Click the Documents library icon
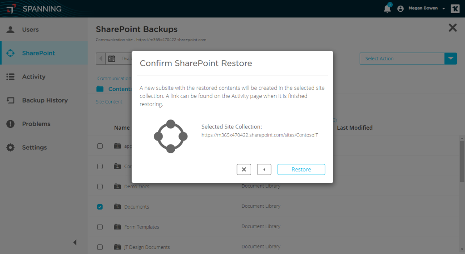This screenshot has height=254, width=465. (x=118, y=206)
